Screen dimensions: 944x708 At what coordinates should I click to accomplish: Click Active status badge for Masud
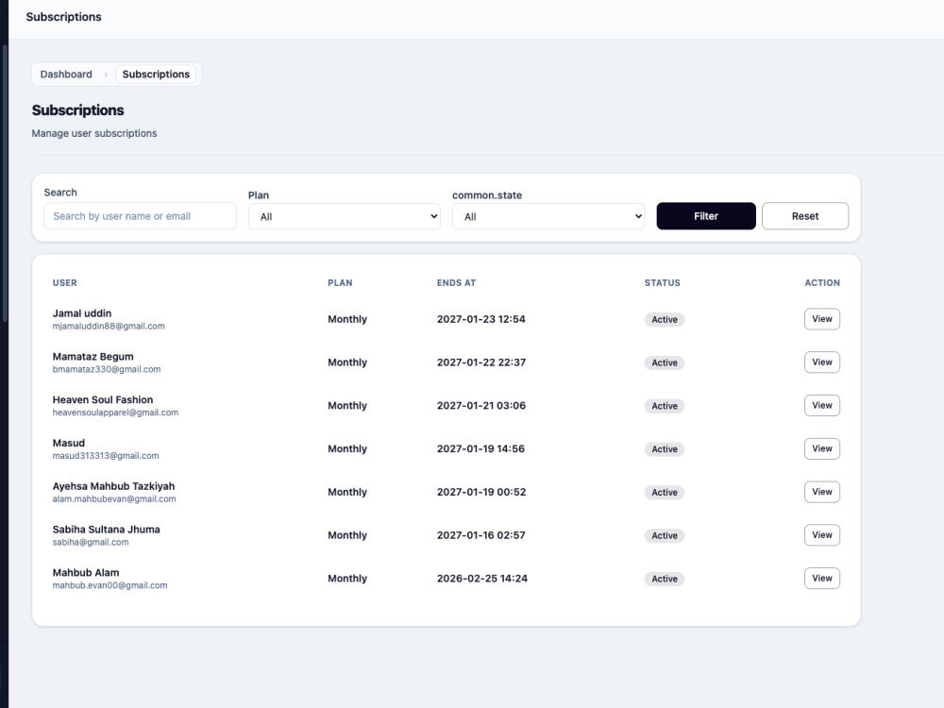pos(664,449)
